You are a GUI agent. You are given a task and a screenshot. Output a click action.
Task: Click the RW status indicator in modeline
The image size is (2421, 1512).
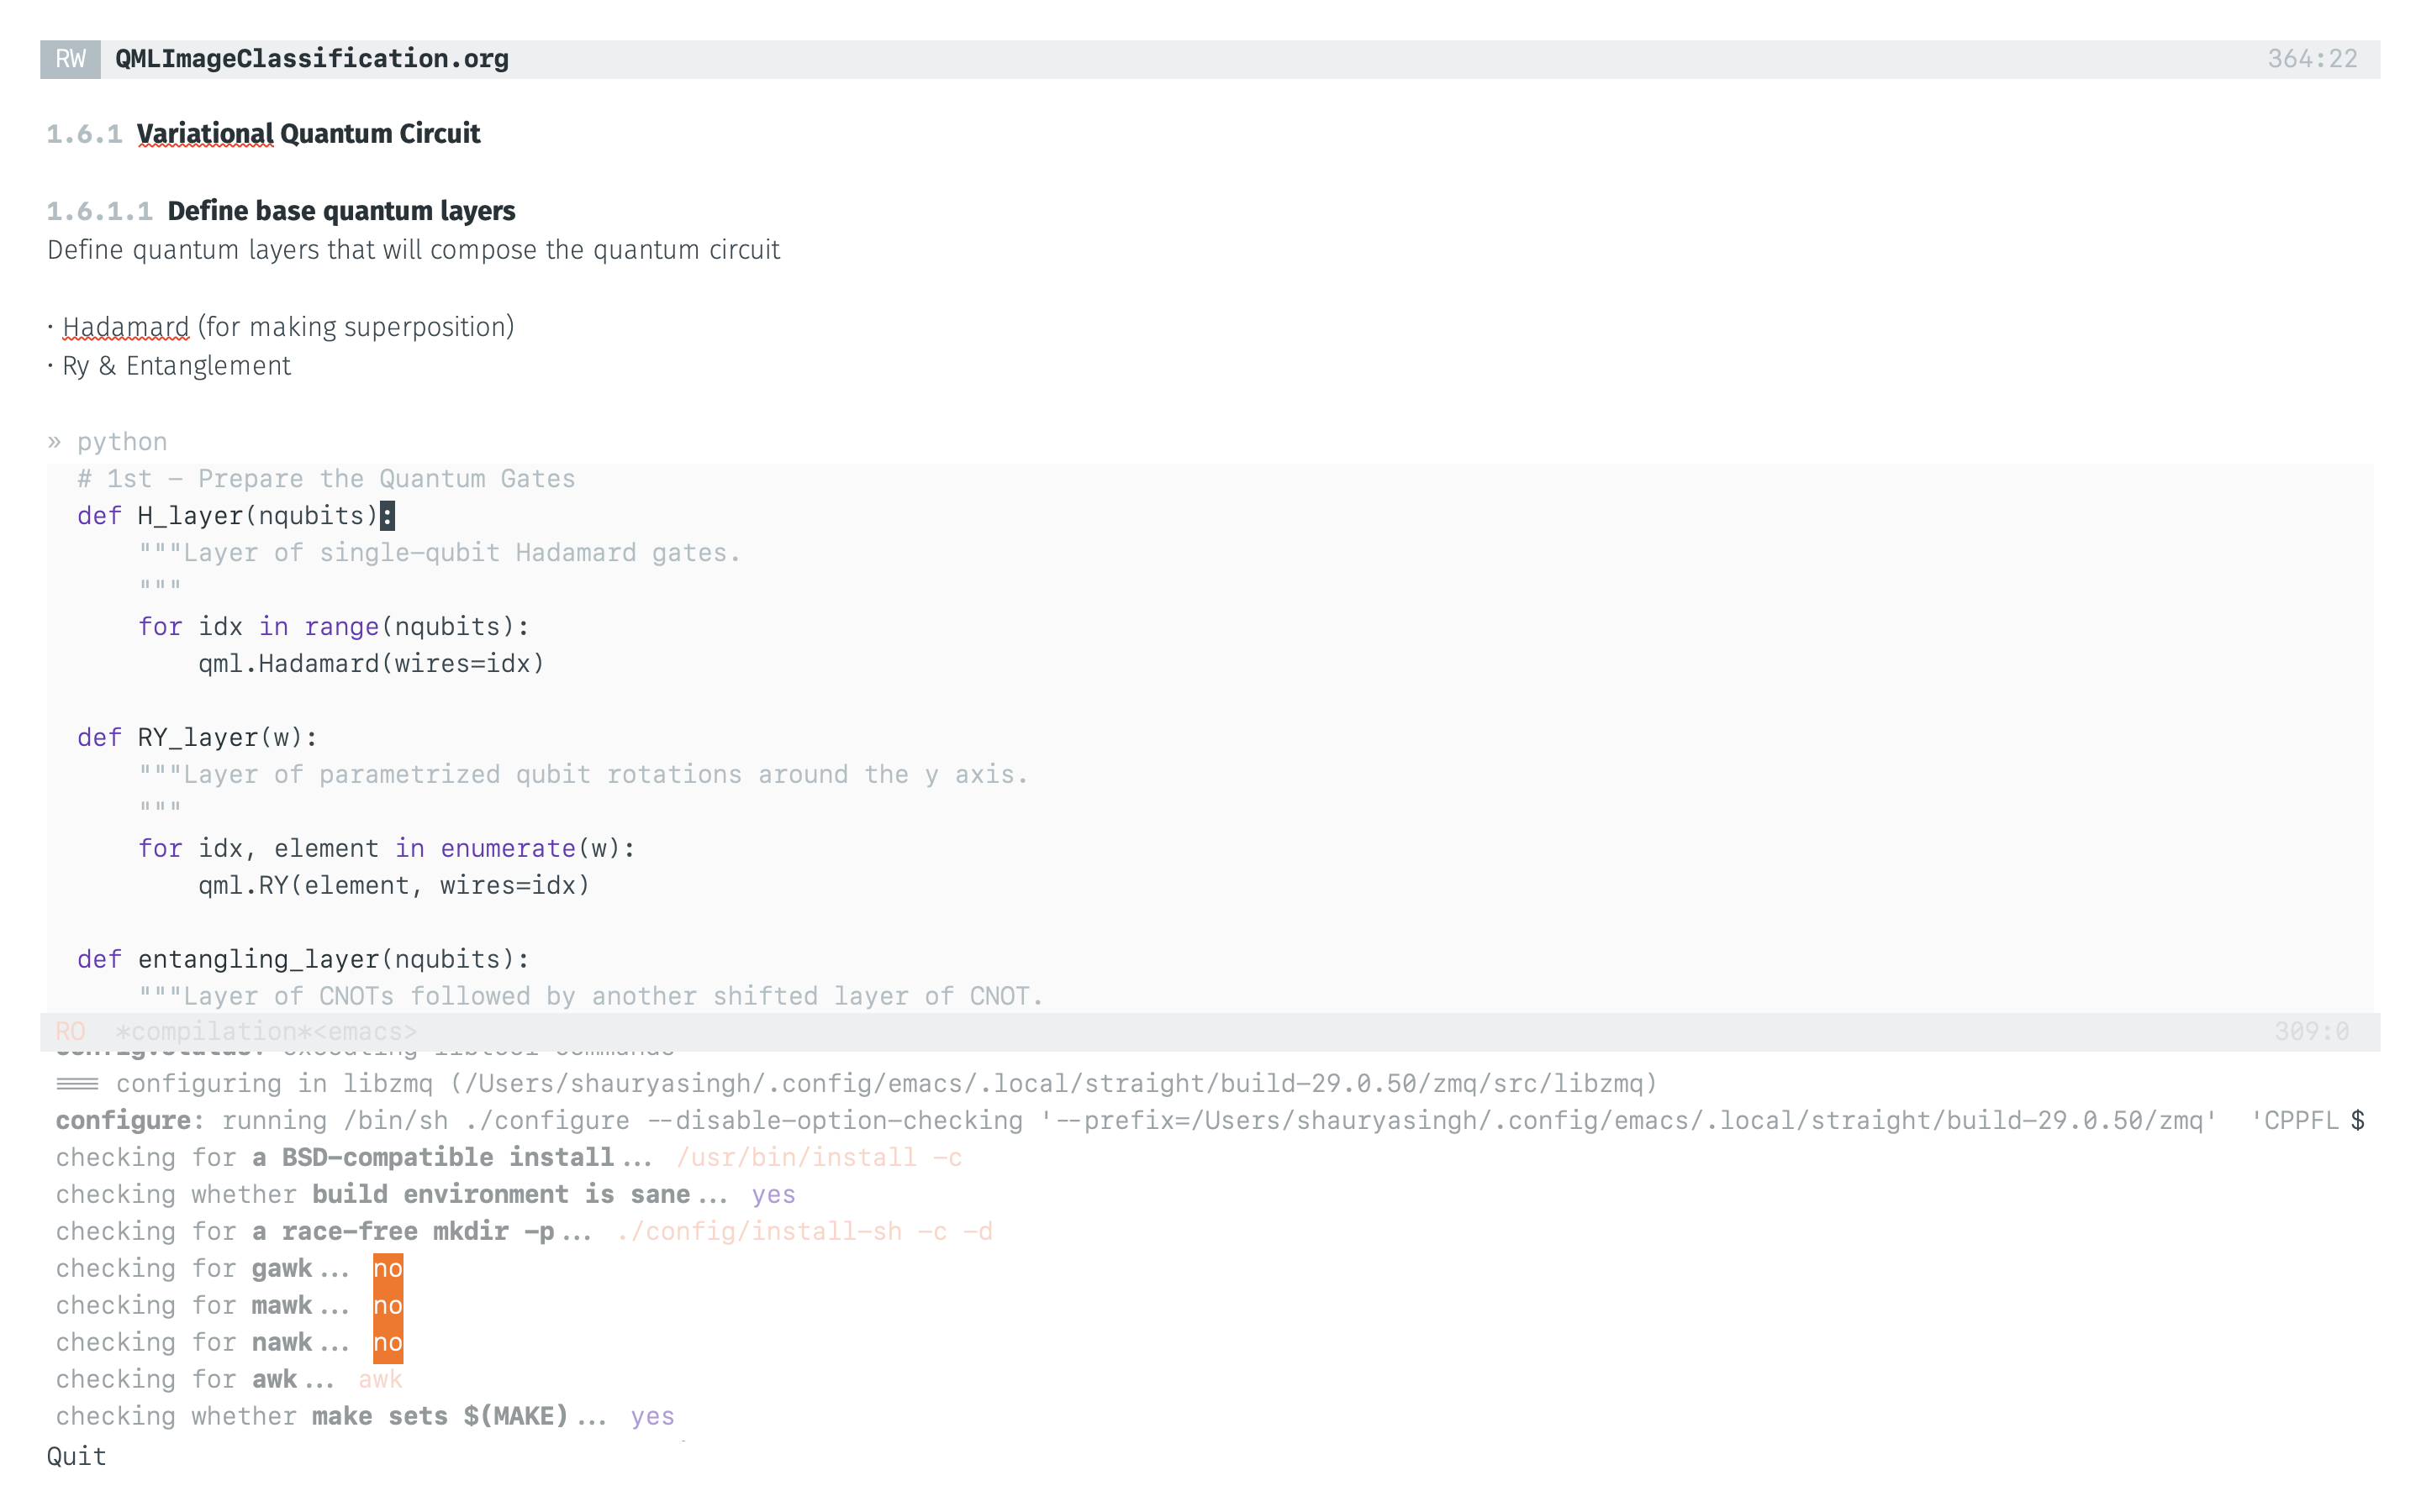click(70, 59)
